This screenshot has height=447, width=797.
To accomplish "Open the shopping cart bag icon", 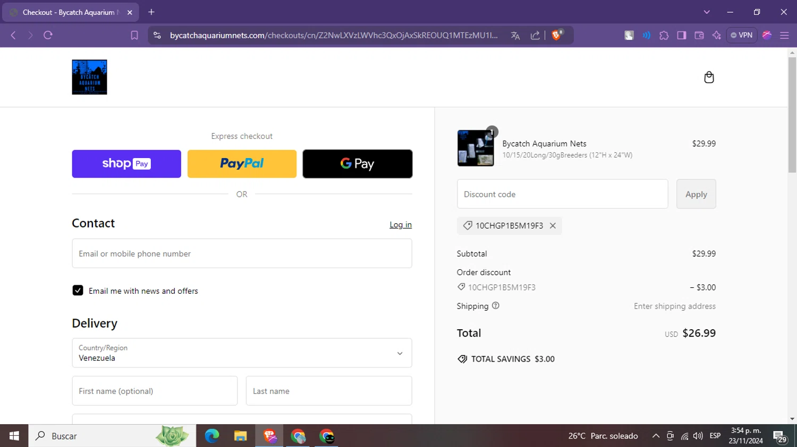I will [x=709, y=77].
